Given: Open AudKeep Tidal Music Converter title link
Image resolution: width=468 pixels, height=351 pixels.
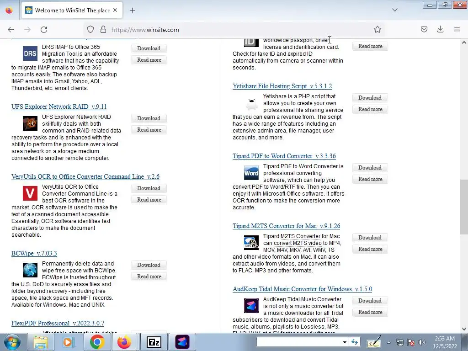Looking at the screenshot, I should pos(303,289).
